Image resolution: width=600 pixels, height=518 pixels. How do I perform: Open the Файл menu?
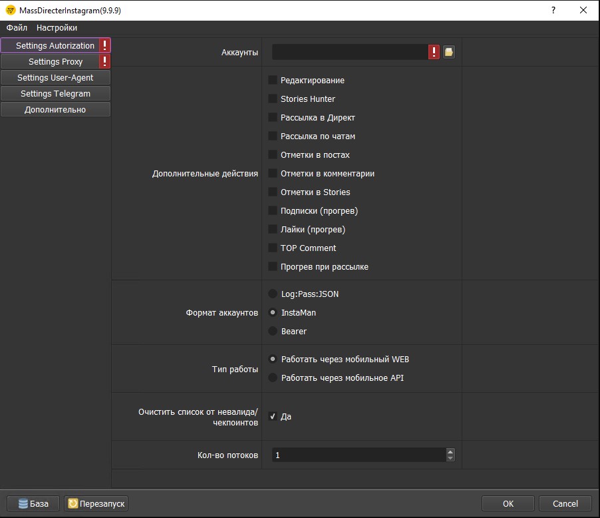17,27
